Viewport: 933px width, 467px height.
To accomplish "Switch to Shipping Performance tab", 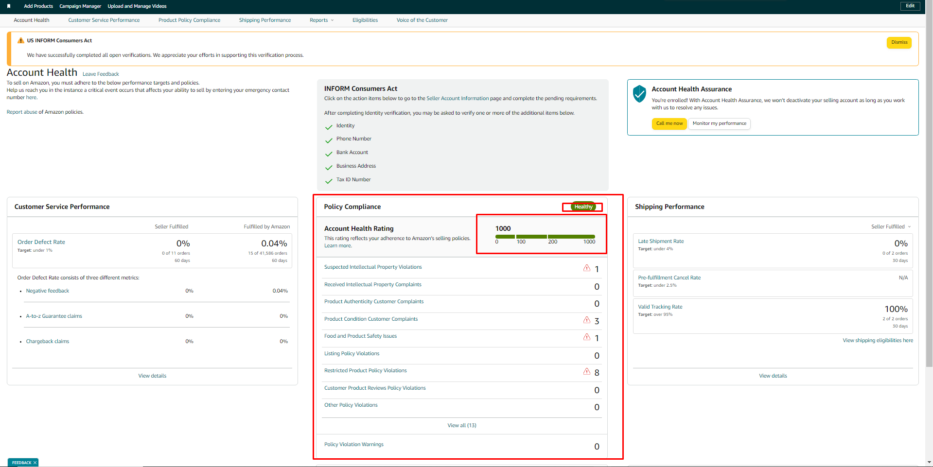I will [265, 20].
